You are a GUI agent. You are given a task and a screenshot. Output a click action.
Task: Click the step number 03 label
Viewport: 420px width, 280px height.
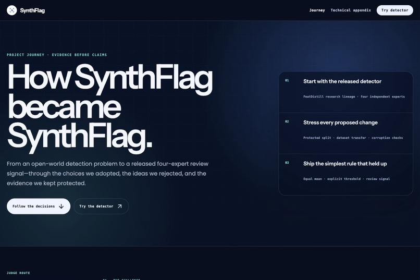(287, 163)
